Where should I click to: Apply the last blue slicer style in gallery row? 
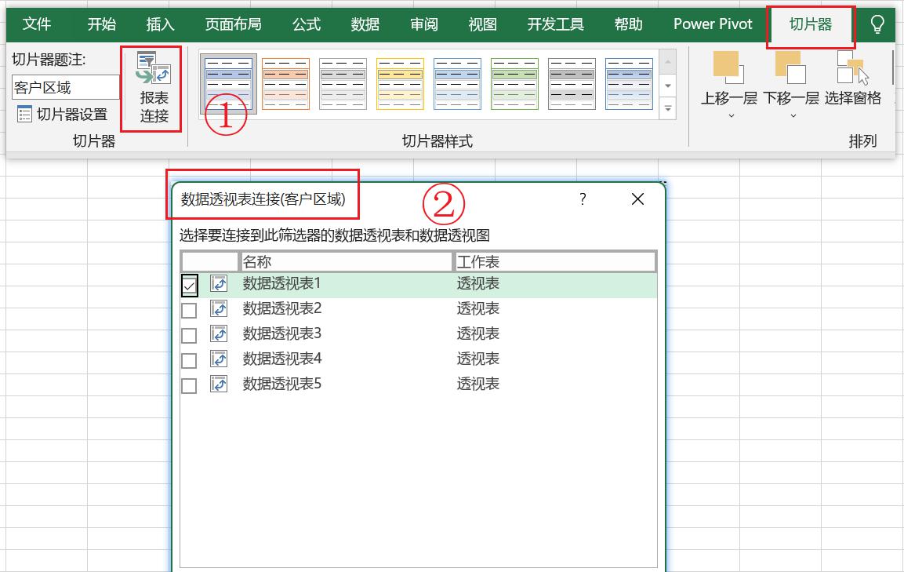click(x=629, y=84)
